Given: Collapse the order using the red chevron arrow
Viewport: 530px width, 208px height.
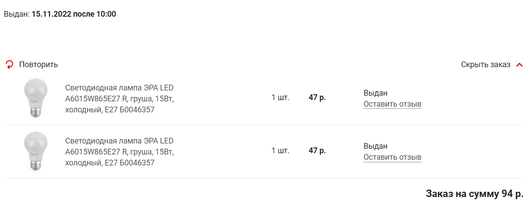Looking at the screenshot, I should point(519,65).
